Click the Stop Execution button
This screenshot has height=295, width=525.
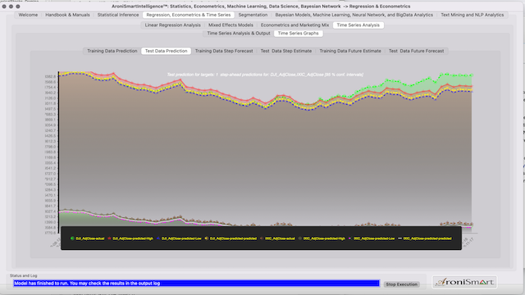[401, 284]
